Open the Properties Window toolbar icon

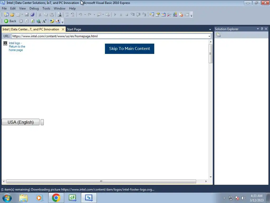coord(158,15)
